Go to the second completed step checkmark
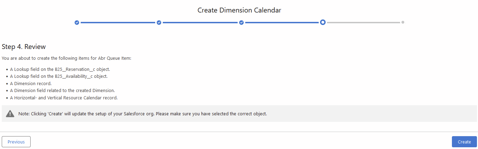 (159, 23)
